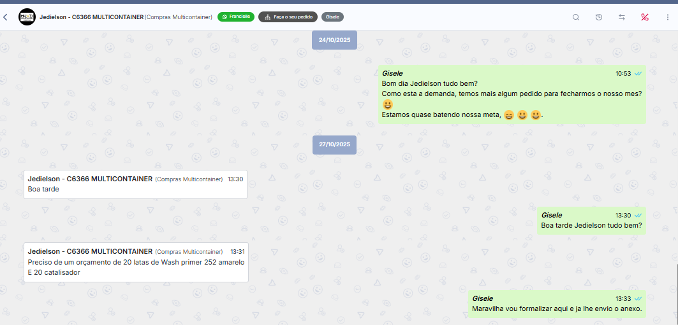
Task: Click the contact name Jedielson - C6366 MULTICONTAINER
Action: pyautogui.click(x=91, y=17)
